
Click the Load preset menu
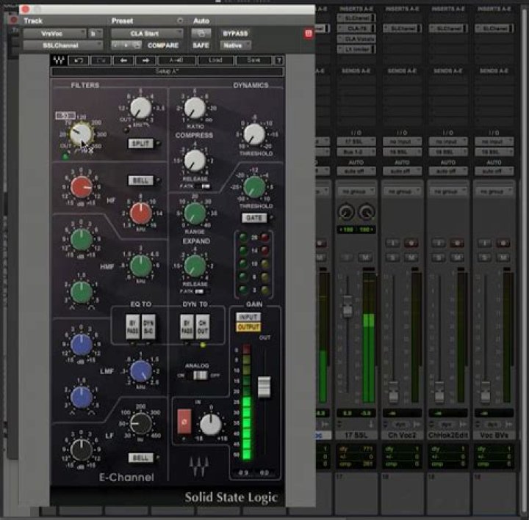tap(215, 60)
